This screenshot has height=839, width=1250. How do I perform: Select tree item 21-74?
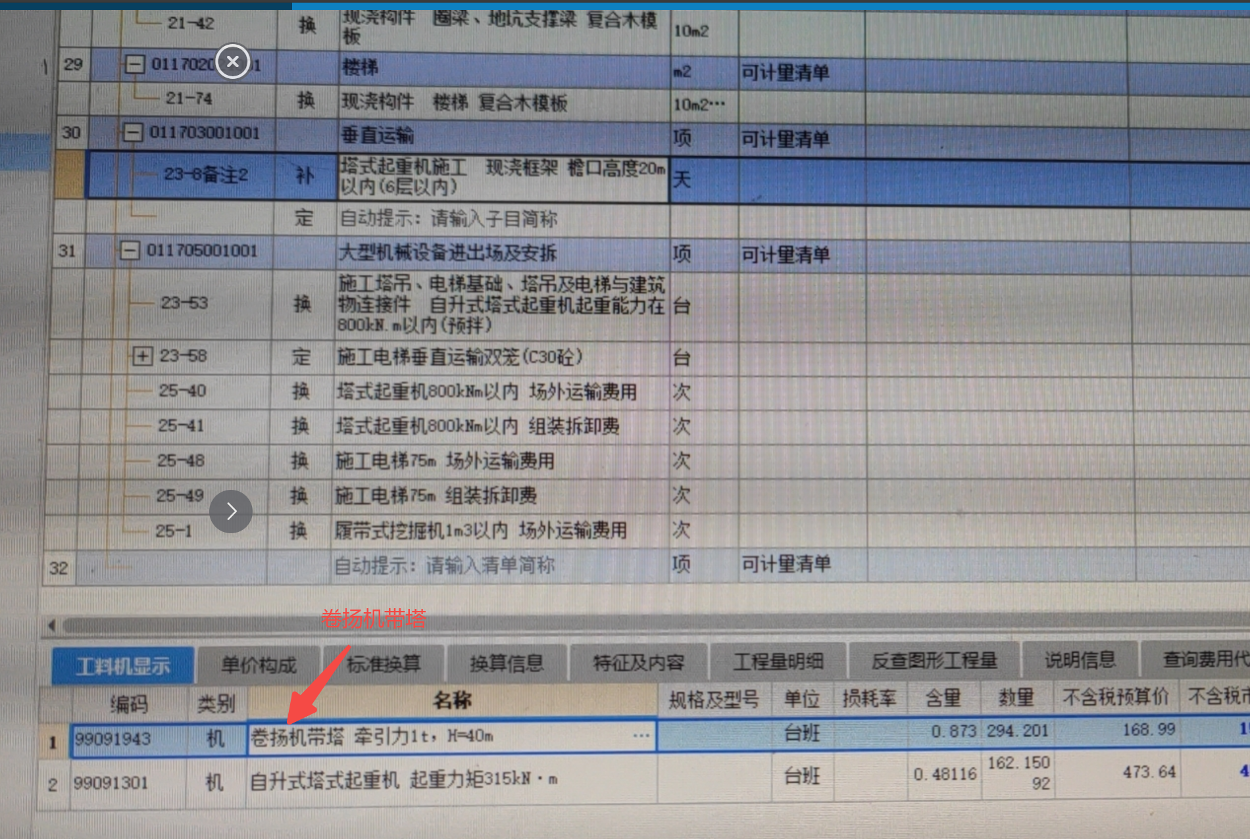pos(189,99)
